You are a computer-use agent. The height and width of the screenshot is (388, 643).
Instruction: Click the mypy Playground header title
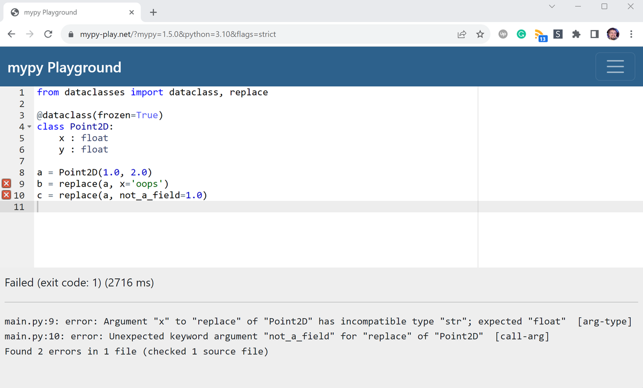[x=64, y=68]
